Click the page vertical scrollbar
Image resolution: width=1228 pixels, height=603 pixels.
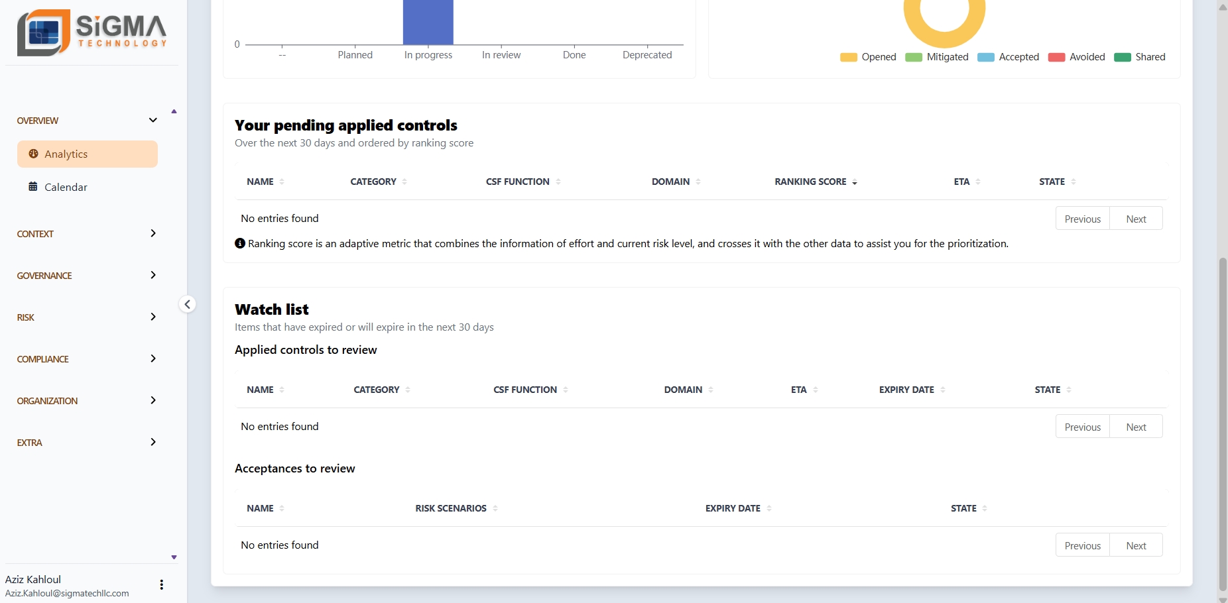[1222, 424]
